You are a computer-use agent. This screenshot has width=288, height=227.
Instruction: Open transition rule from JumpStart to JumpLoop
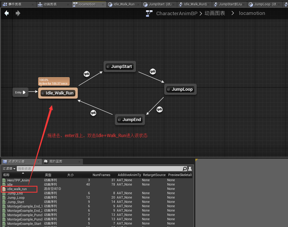coord(153,72)
